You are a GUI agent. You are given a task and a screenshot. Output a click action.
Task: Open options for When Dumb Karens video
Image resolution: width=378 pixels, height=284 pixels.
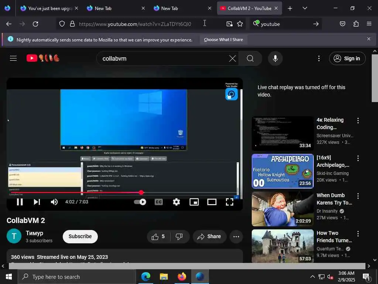[x=358, y=196]
